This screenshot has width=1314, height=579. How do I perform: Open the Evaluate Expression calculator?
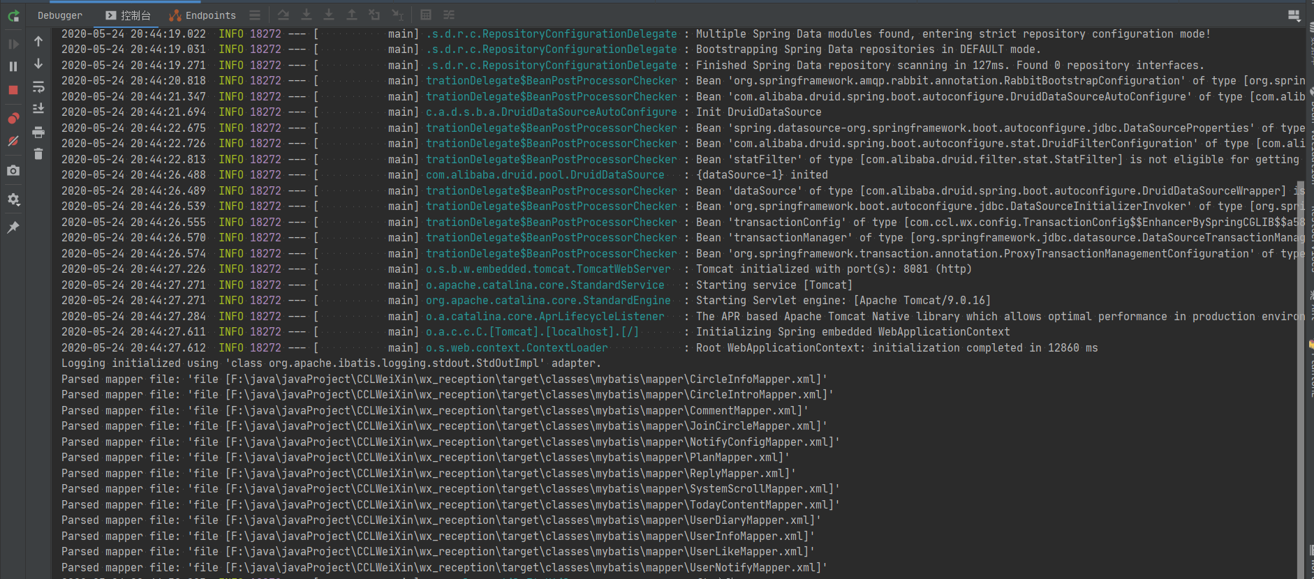(426, 15)
